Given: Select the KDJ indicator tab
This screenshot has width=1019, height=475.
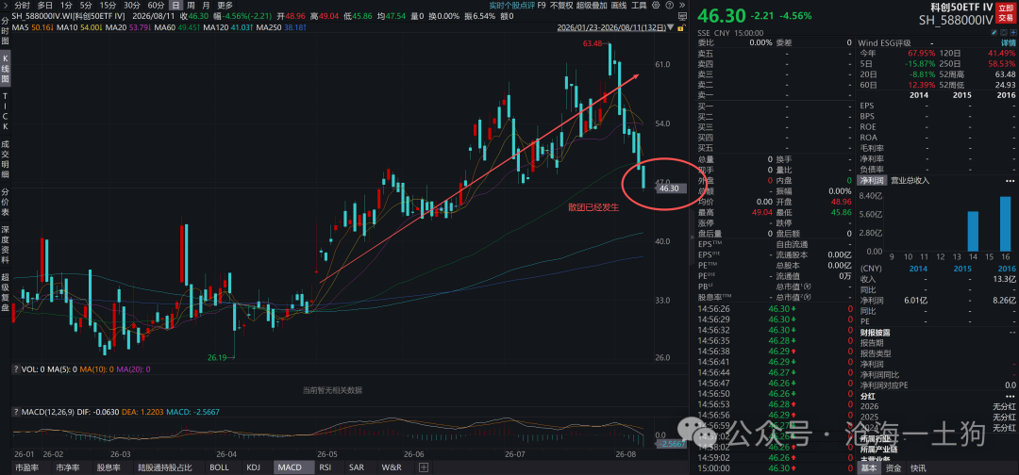Looking at the screenshot, I should click(254, 467).
